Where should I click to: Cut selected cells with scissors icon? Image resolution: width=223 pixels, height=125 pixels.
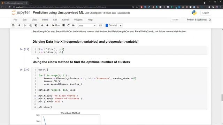coord(25,25)
